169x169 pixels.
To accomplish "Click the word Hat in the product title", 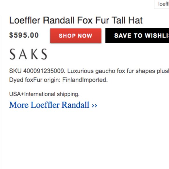I will (x=135, y=20).
